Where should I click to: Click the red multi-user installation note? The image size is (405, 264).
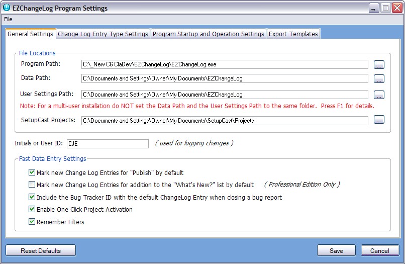197,106
